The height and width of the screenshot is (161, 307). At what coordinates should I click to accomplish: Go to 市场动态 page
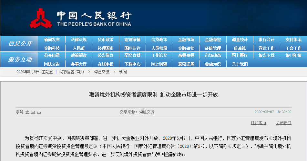click(x=213, y=55)
